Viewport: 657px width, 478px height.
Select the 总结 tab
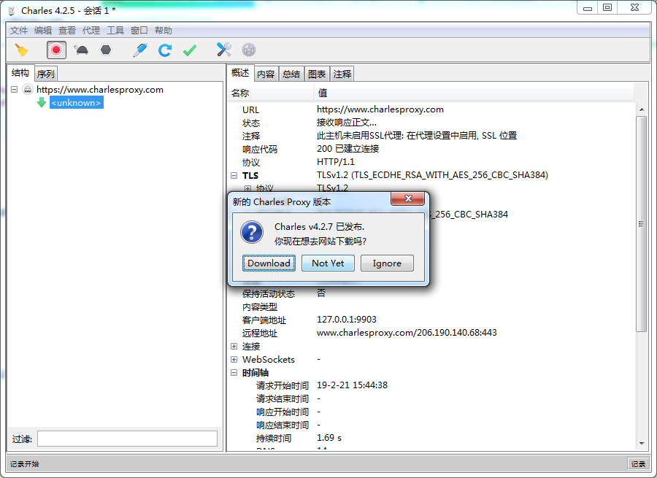point(291,74)
